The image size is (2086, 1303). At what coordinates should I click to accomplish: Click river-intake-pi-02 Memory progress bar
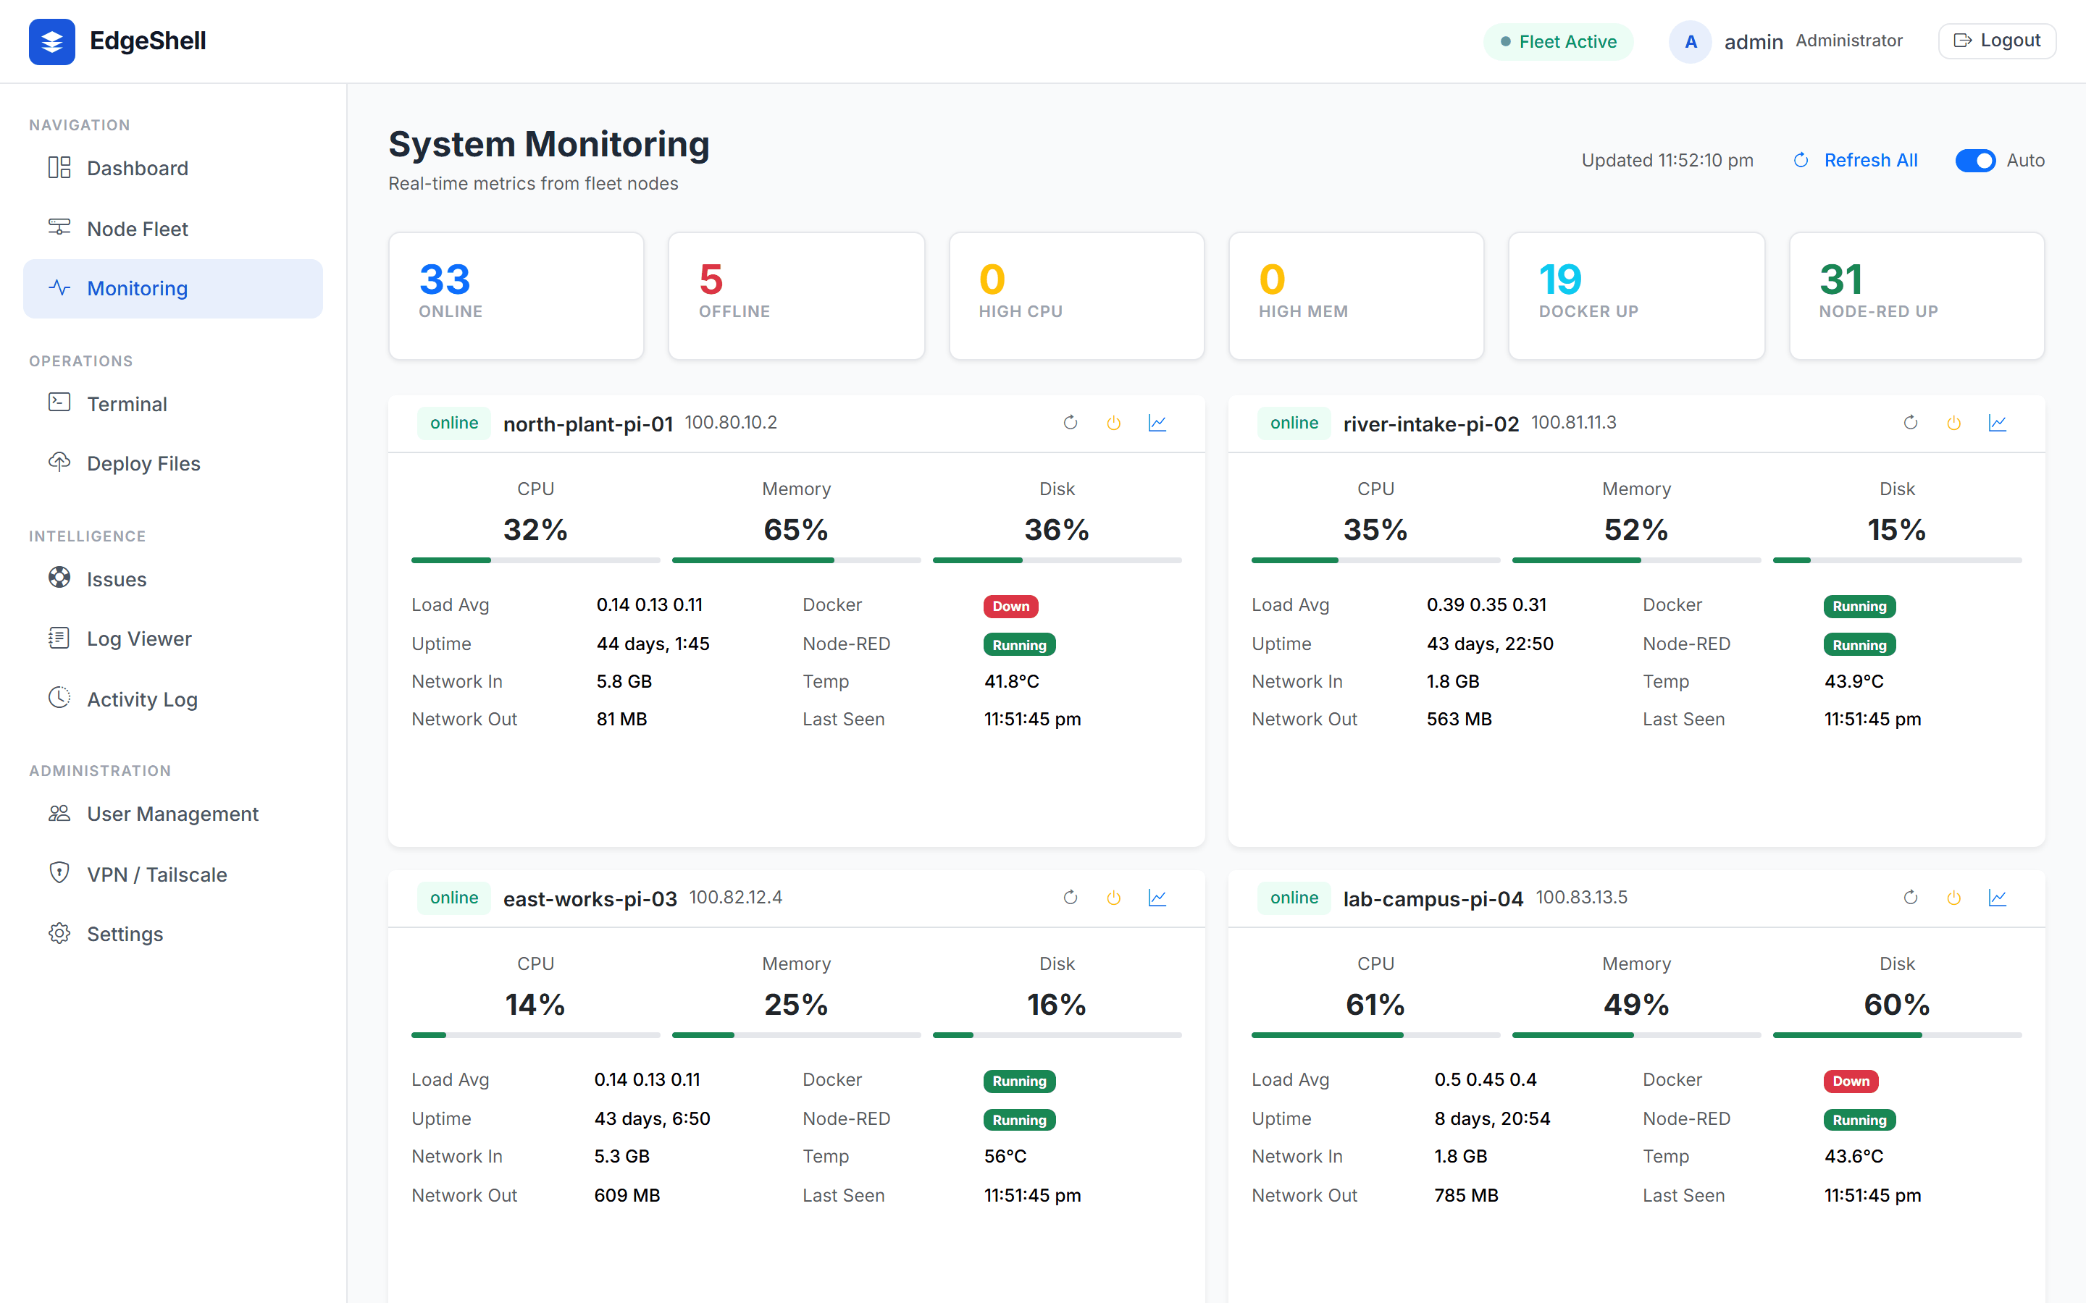tap(1636, 560)
